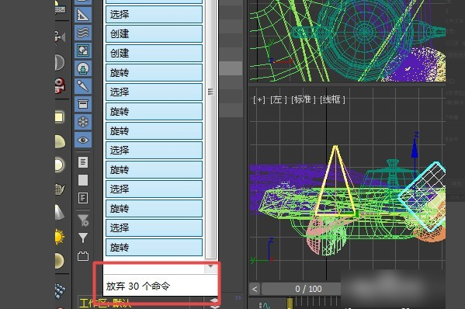The width and height of the screenshot is (465, 309).
Task: Select the 创建 entry directly above a 旋转 entry
Action: pyautogui.click(x=154, y=54)
